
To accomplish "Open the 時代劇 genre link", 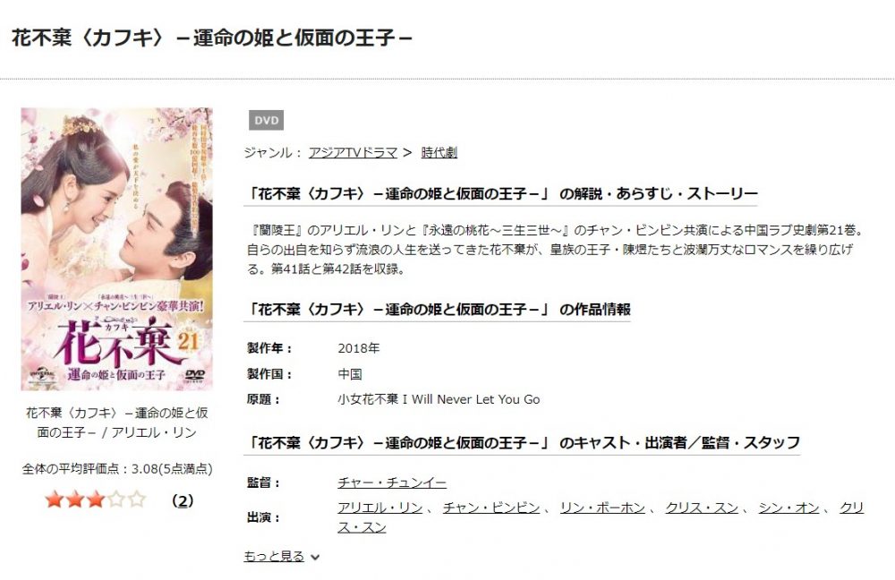I will tap(439, 152).
